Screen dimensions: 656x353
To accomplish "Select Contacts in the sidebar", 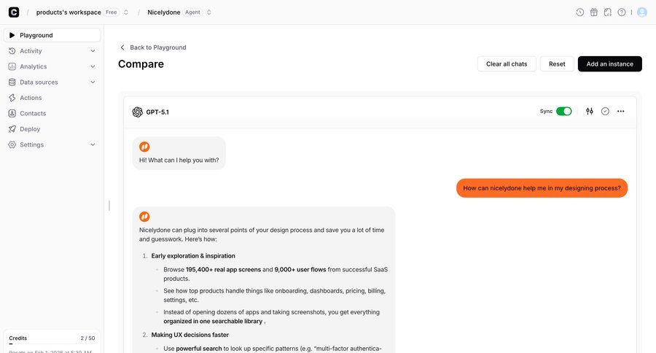I will point(52,114).
